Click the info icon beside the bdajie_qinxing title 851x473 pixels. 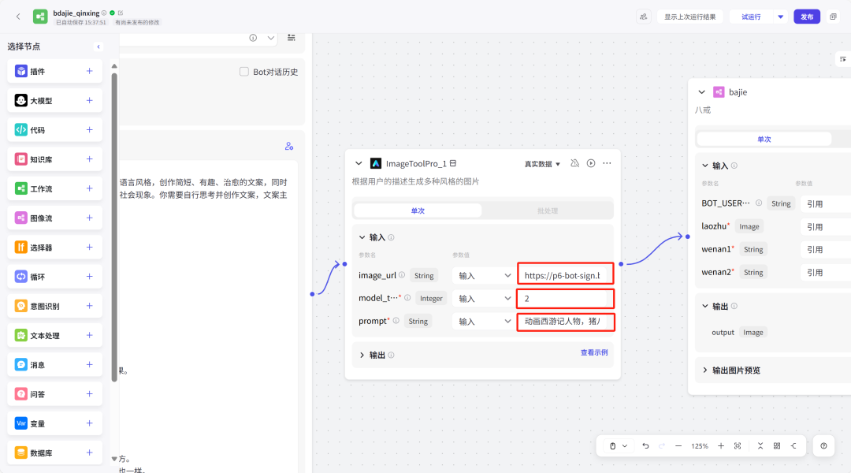pyautogui.click(x=104, y=13)
